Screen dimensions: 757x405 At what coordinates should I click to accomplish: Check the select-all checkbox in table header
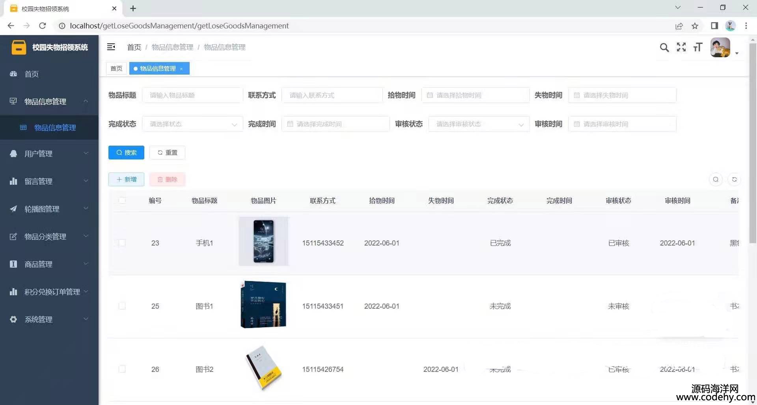tap(122, 201)
